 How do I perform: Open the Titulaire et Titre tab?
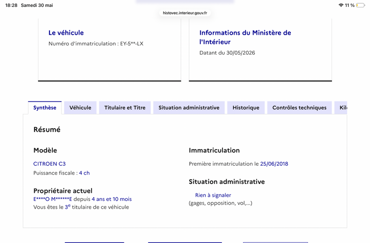tap(125, 108)
